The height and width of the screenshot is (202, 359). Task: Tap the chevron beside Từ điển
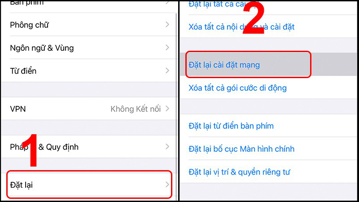[167, 70]
